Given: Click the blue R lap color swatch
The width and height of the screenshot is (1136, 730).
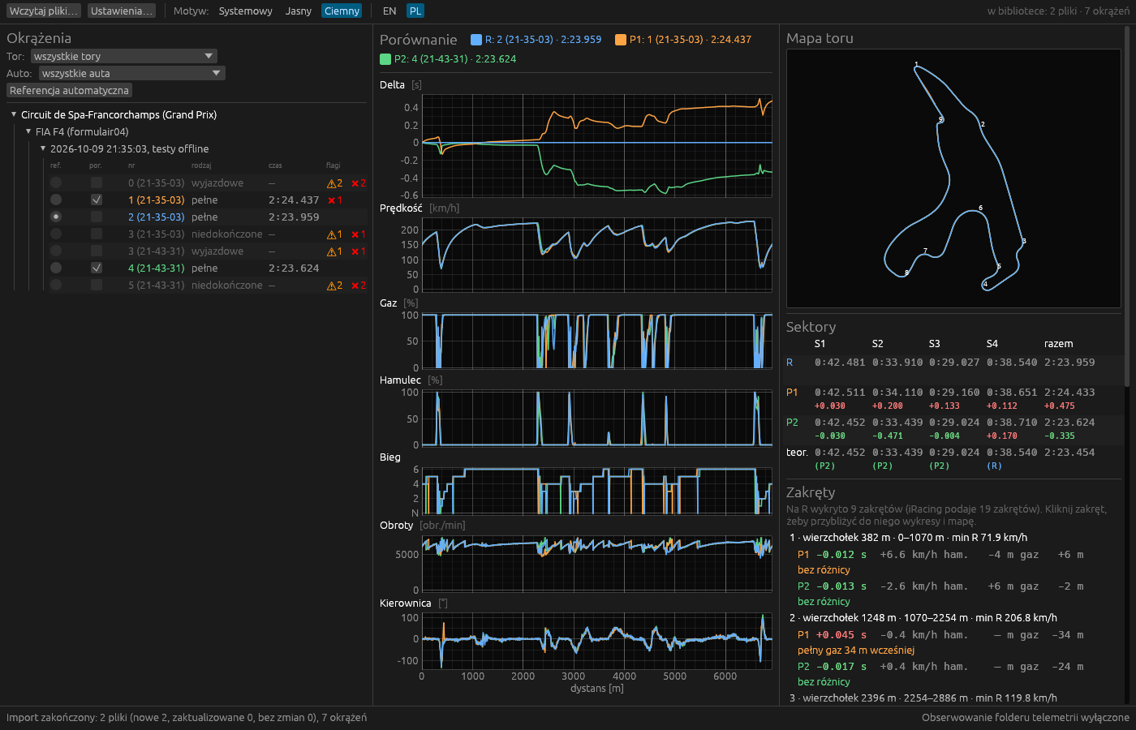Looking at the screenshot, I should click(476, 39).
